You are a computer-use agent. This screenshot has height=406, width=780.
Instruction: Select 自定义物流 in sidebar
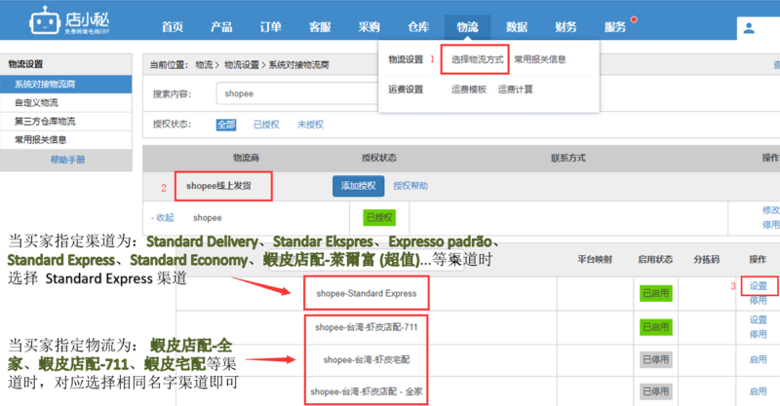coord(66,102)
